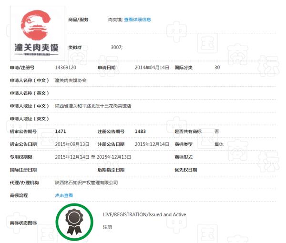Select the 申请日期 label

click(106, 68)
